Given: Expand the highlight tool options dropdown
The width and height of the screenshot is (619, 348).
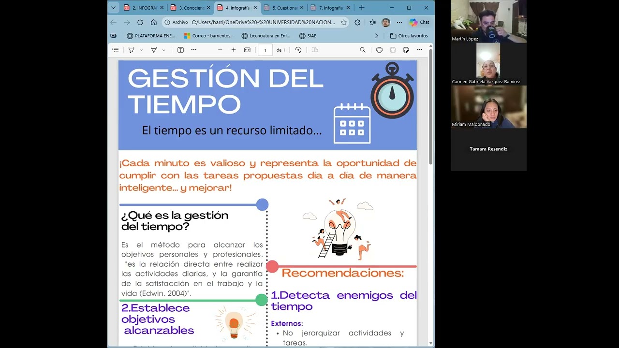Looking at the screenshot, I should coord(141,50).
